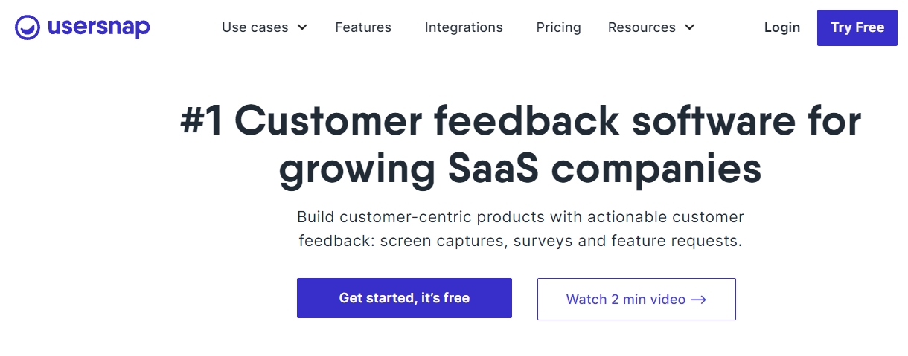
Task: Click the Usersnap smiley logo icon
Action: tap(28, 27)
